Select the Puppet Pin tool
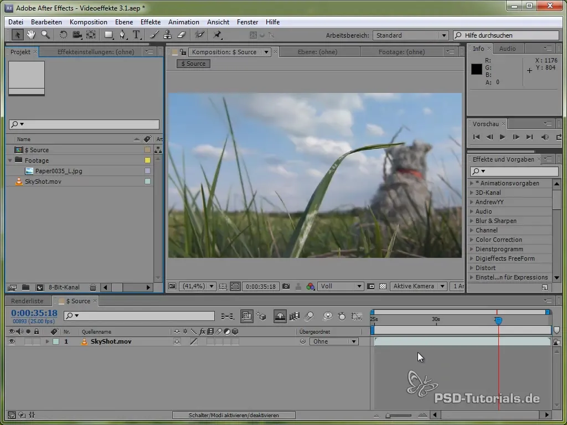The width and height of the screenshot is (567, 425). click(217, 35)
